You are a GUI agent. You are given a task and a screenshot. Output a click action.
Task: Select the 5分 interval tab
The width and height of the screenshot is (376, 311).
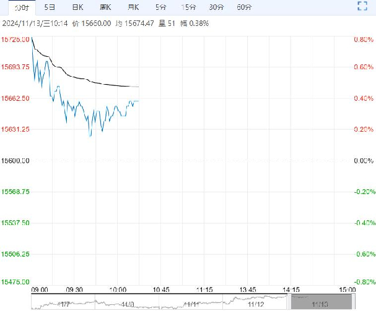160,7
